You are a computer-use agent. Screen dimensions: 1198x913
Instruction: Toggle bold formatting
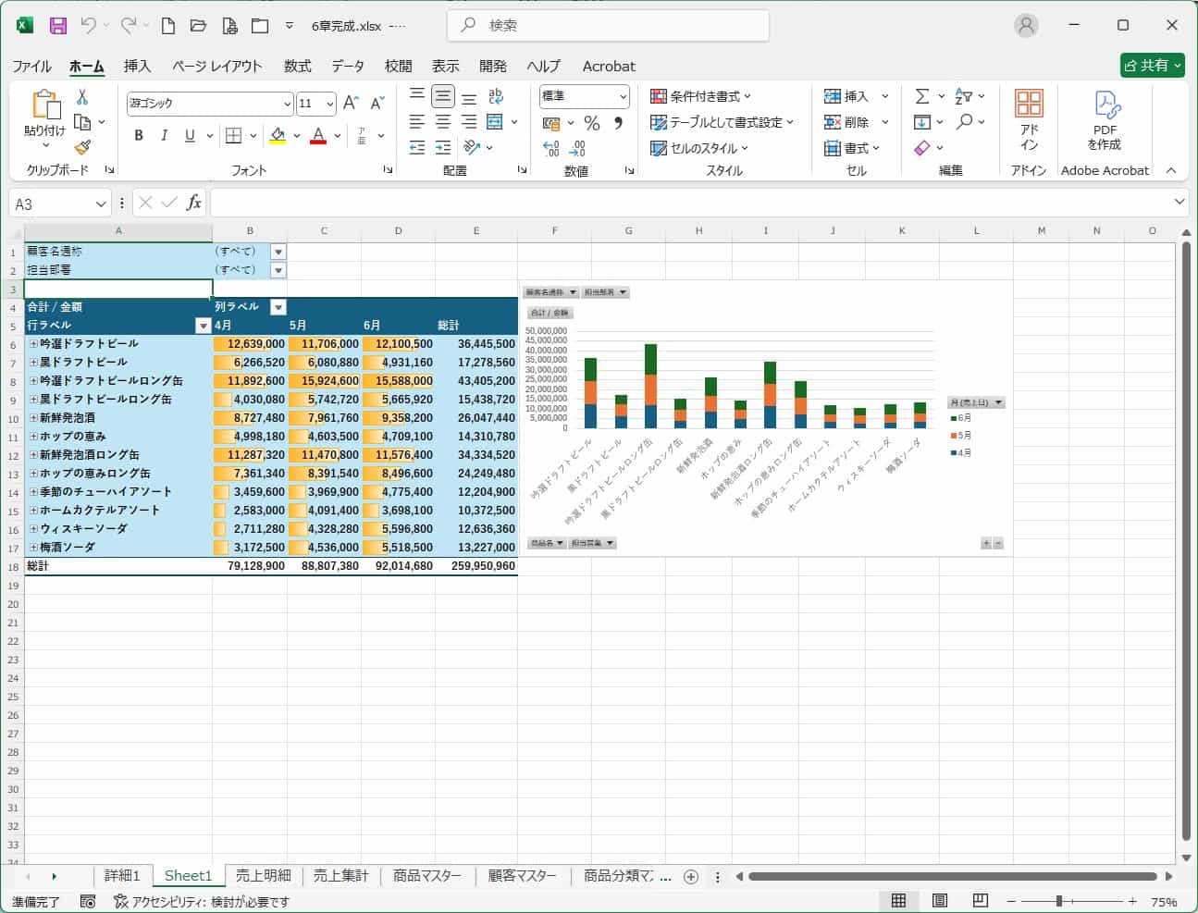pyautogui.click(x=139, y=135)
